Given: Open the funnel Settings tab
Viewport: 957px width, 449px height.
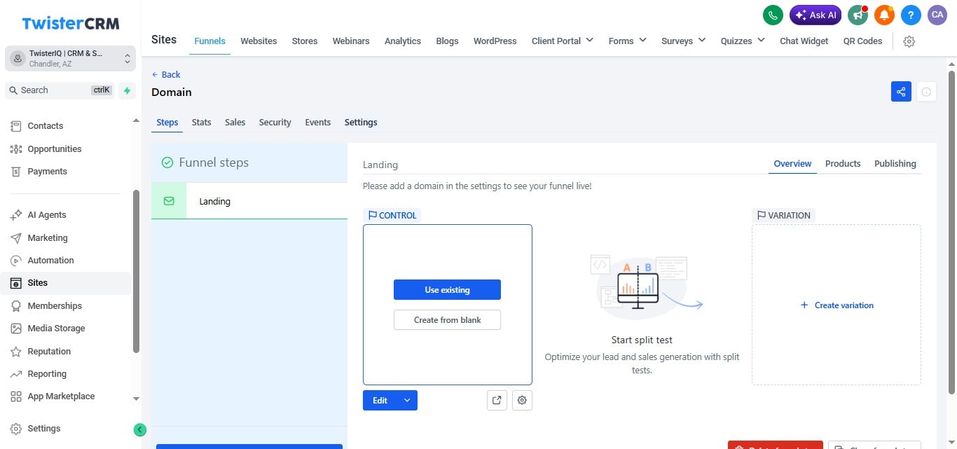Looking at the screenshot, I should point(361,123).
